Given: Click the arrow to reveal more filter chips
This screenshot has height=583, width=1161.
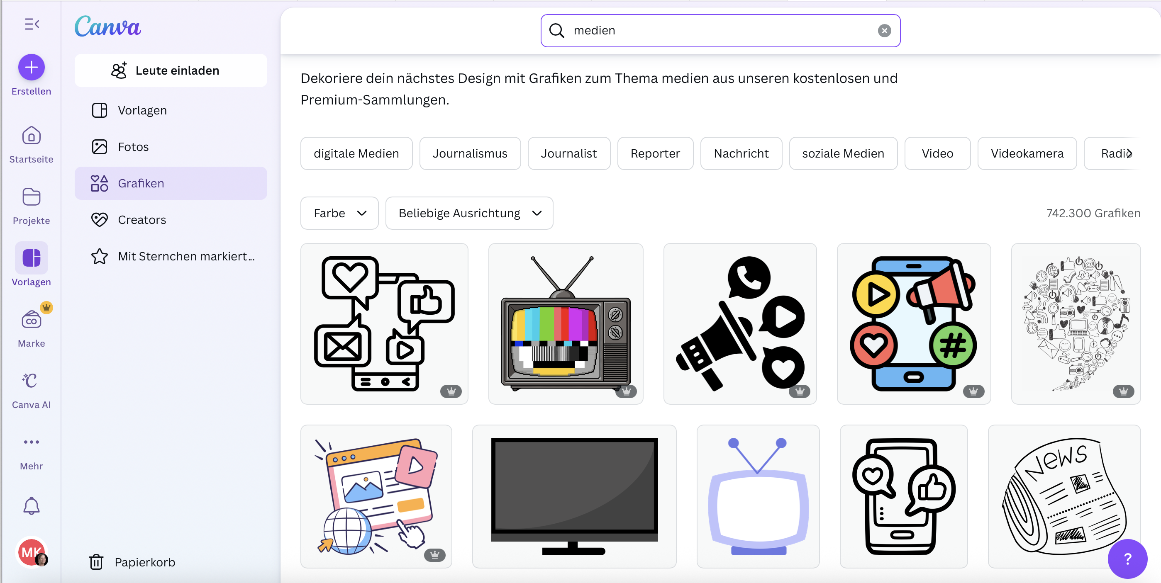Looking at the screenshot, I should [1130, 153].
